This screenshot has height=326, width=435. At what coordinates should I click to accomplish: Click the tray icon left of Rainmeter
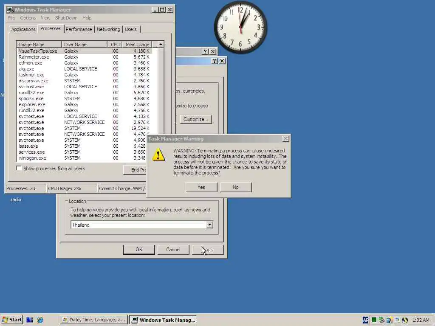point(397,320)
